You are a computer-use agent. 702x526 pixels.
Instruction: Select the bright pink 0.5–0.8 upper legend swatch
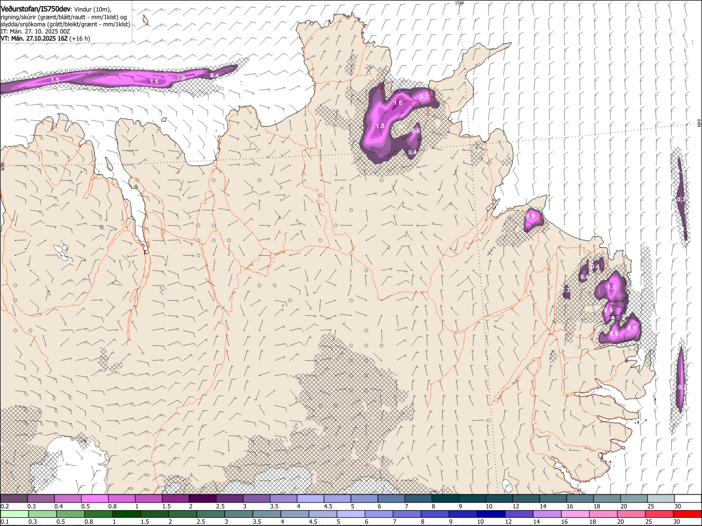pos(95,499)
